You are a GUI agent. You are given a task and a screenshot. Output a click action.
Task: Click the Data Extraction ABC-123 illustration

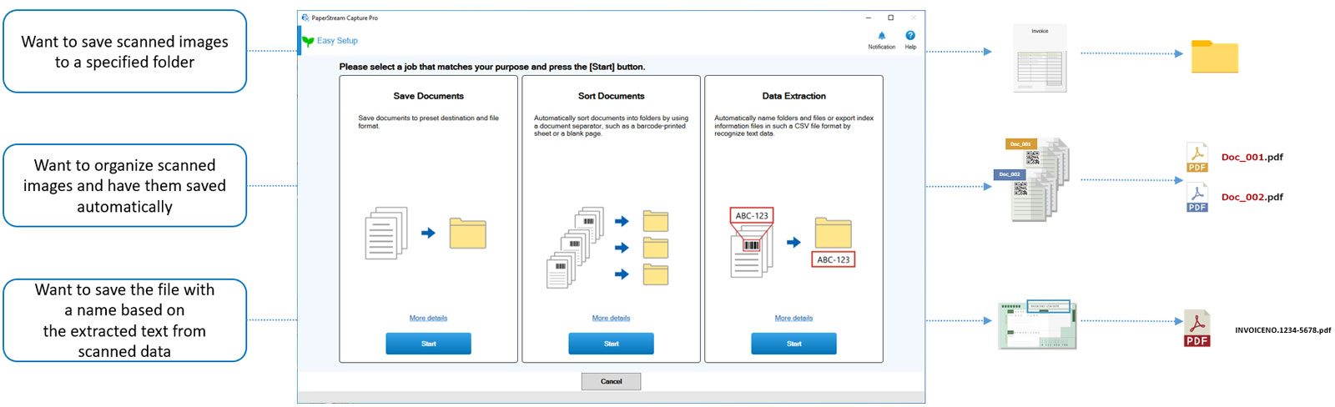coord(792,242)
